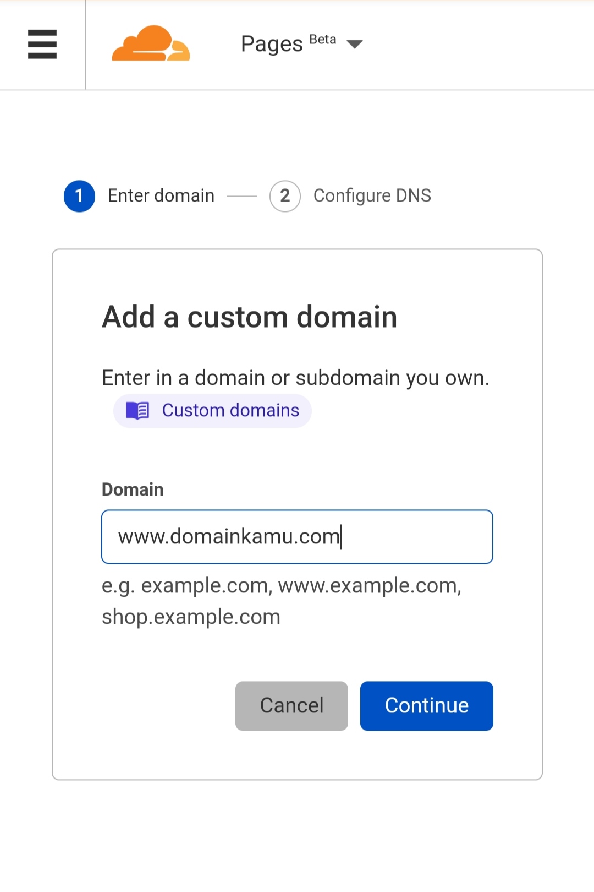Viewport: 594px width, 892px height.
Task: Click the domain or subdomain instruction sentence
Action: point(295,378)
